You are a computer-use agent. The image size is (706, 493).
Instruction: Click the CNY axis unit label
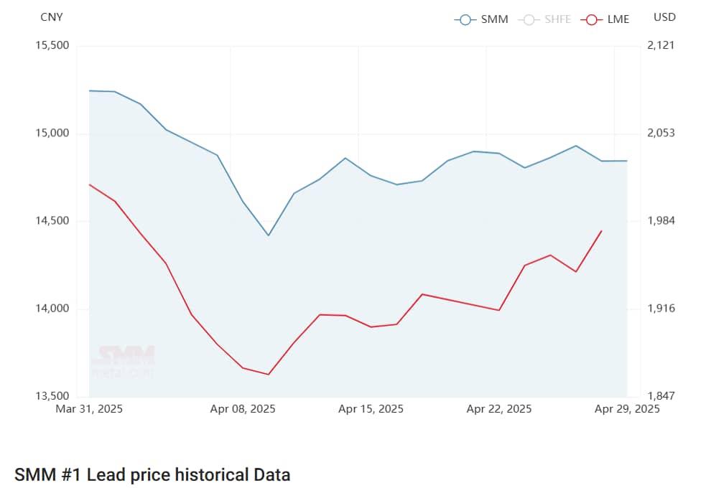52,17
